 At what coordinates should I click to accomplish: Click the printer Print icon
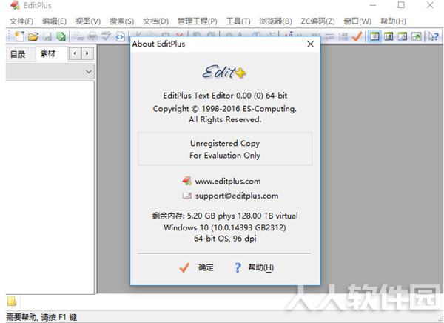pyautogui.click(x=92, y=36)
